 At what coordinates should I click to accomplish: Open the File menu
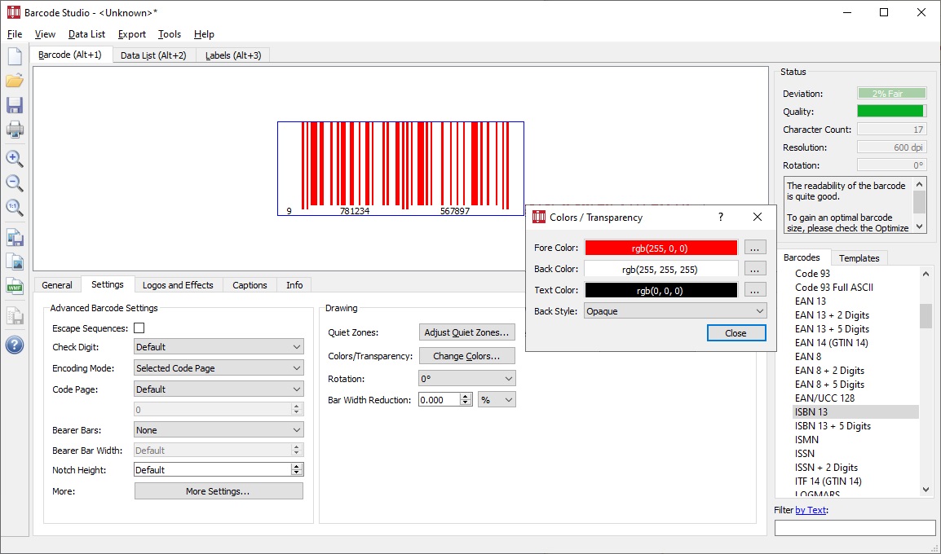click(15, 34)
